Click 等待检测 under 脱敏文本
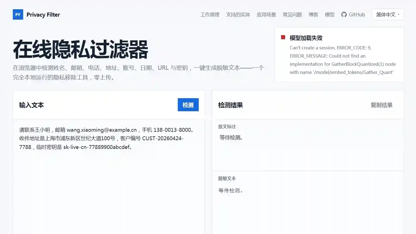This screenshot has width=416, height=234. tap(230, 190)
